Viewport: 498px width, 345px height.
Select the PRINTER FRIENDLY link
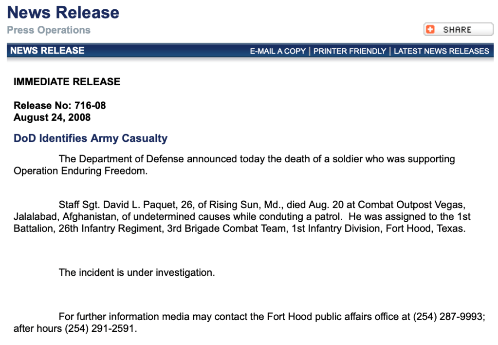tap(350, 51)
